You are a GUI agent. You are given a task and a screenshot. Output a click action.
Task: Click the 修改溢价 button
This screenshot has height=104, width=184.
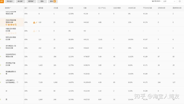pyautogui.click(x=10, y=1)
